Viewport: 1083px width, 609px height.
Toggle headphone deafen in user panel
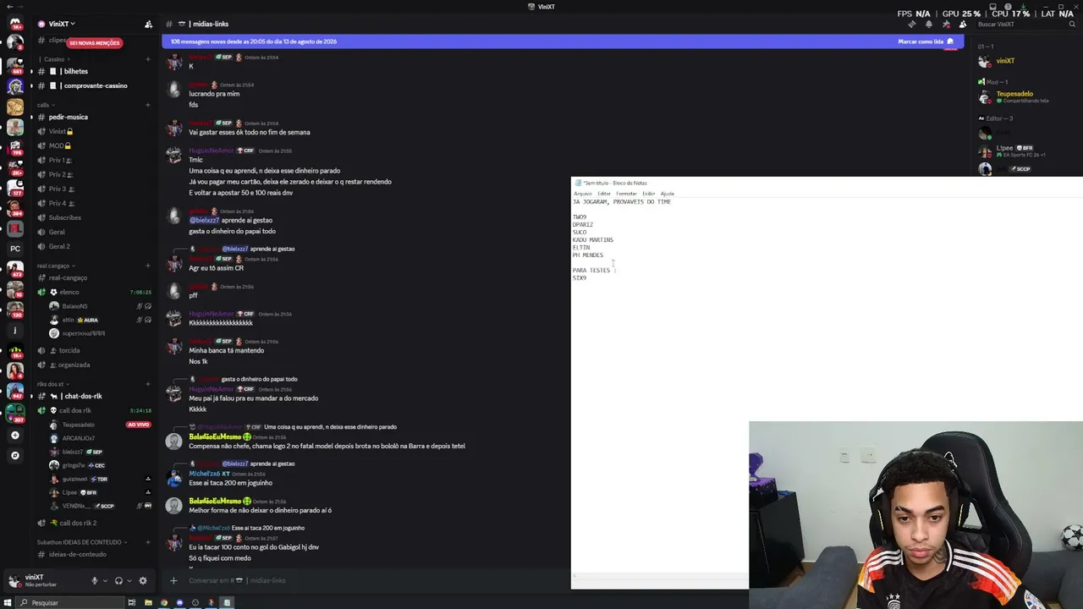[x=118, y=580]
